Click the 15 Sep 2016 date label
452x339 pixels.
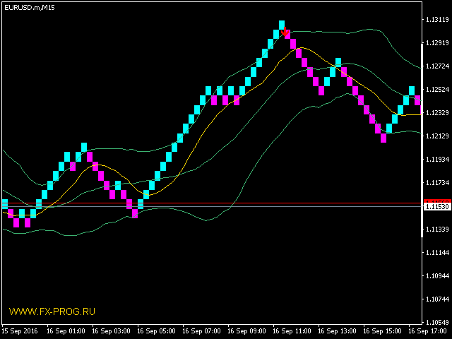pyautogui.click(x=20, y=331)
